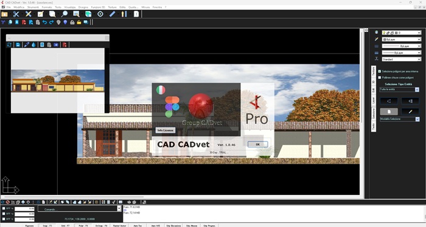Select the scissors cut tool in top toolbar

pyautogui.click(x=16, y=14)
